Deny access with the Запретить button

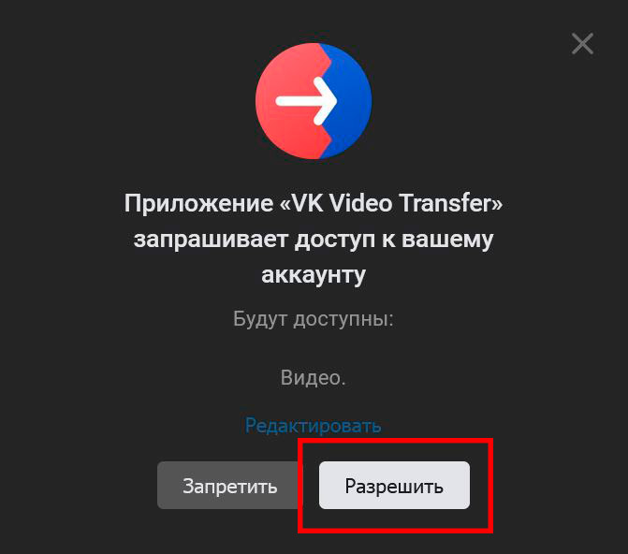coord(229,485)
